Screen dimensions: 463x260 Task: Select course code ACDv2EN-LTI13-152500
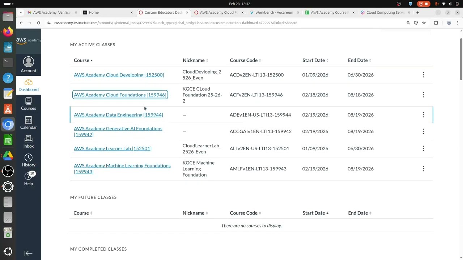pos(256,75)
